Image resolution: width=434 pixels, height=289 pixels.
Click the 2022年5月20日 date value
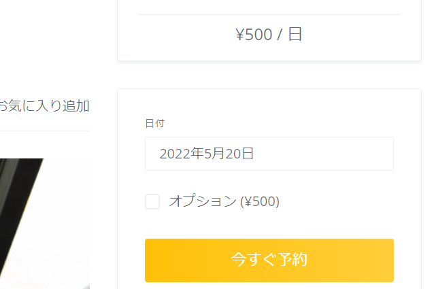207,154
